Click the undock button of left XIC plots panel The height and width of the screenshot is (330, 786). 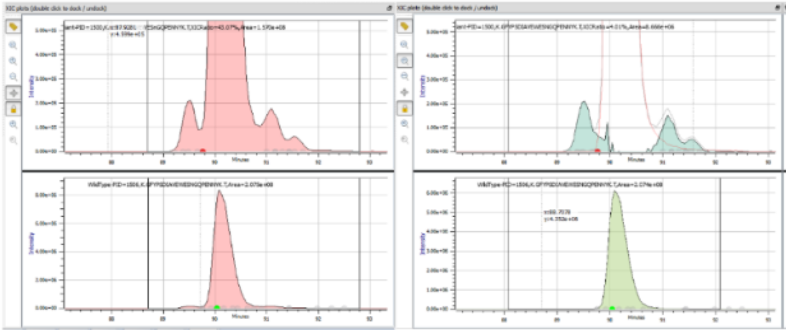pos(390,8)
